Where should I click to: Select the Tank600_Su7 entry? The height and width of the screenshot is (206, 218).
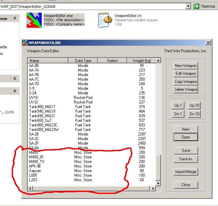pyautogui.click(x=92, y=120)
